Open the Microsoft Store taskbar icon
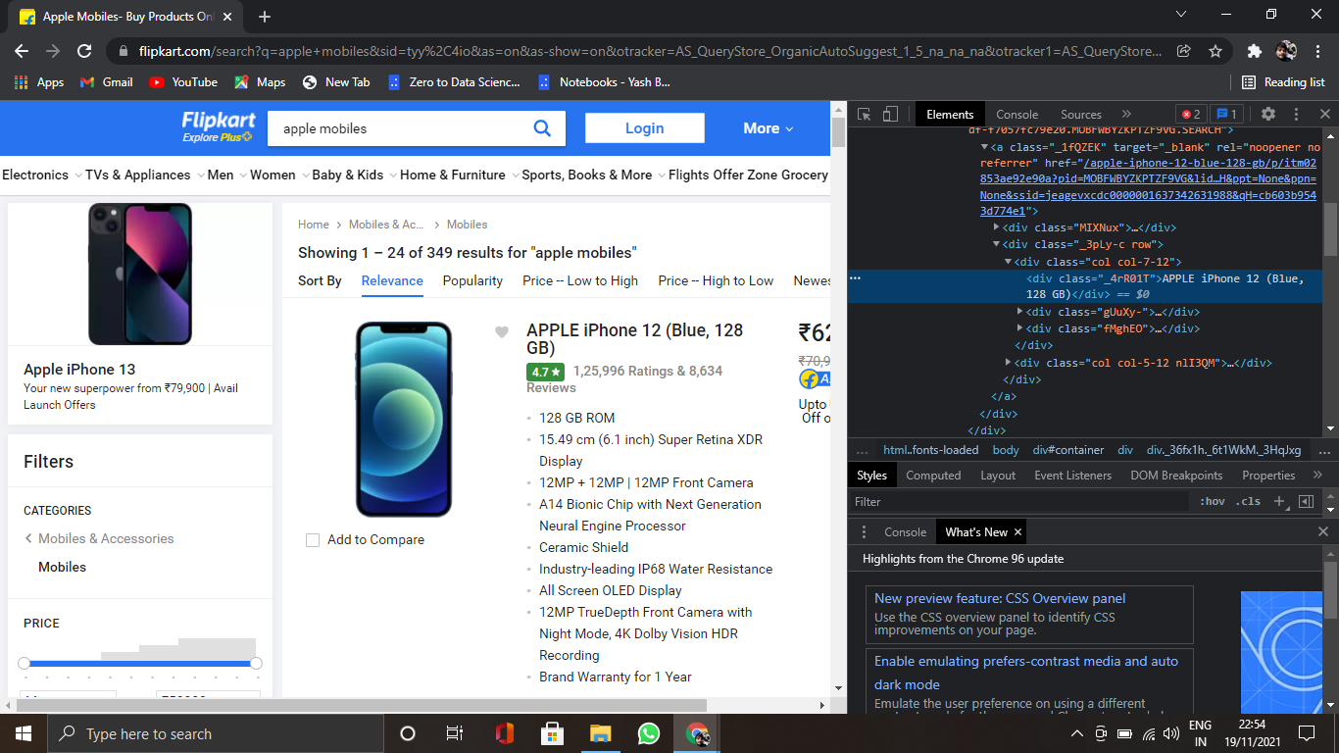1339x753 pixels. tap(552, 733)
